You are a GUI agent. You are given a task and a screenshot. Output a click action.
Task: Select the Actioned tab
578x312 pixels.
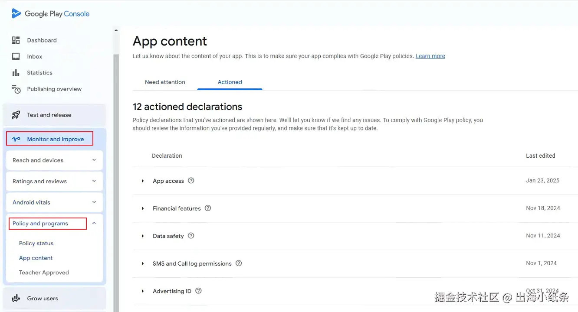(230, 82)
